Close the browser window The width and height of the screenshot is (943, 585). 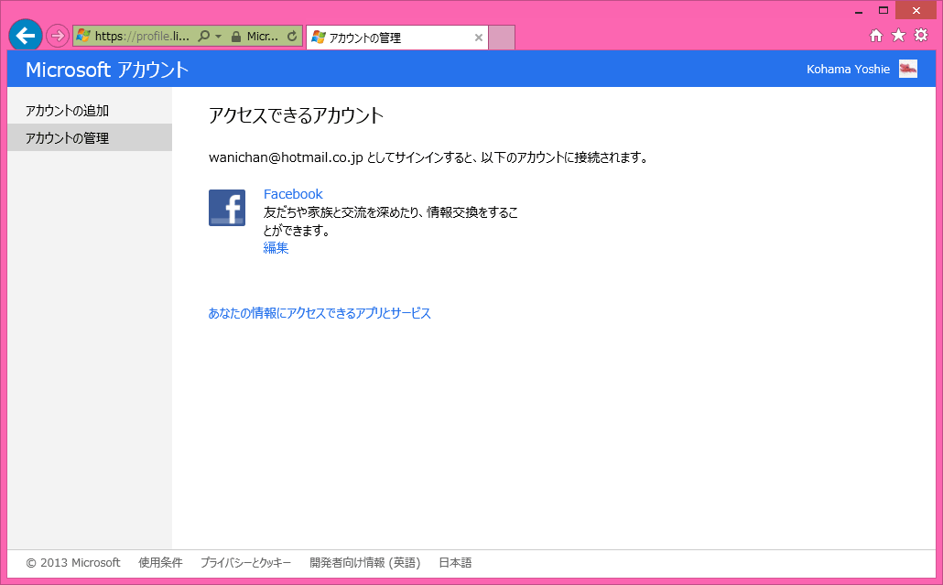(916, 10)
